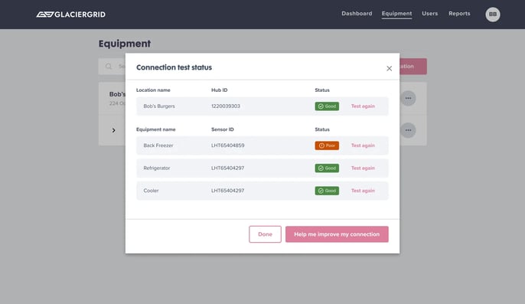Click the Good status badge for Bob's Burgers
This screenshot has width=525, height=304.
point(327,106)
